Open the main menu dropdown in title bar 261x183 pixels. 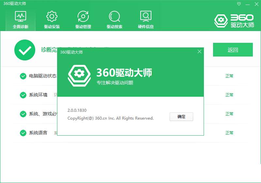pos(239,4)
